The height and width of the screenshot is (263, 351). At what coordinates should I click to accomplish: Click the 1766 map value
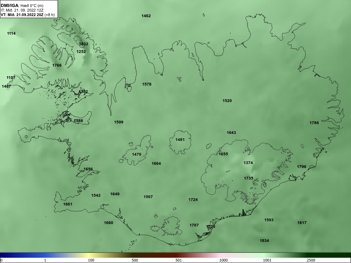coord(57,65)
